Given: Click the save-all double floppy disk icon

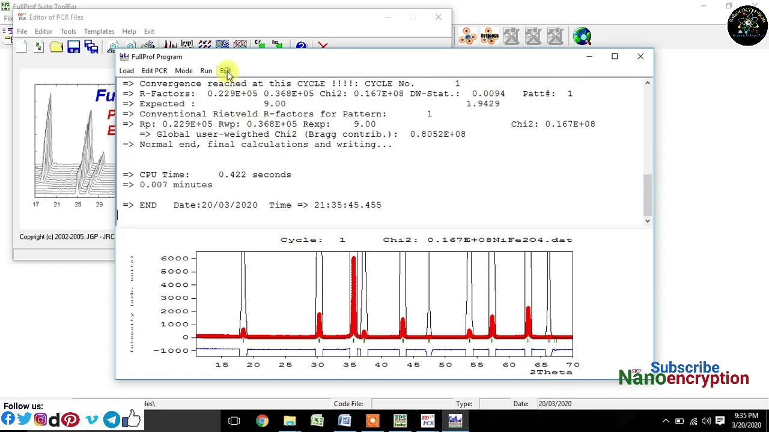Looking at the screenshot, I should pos(91,46).
